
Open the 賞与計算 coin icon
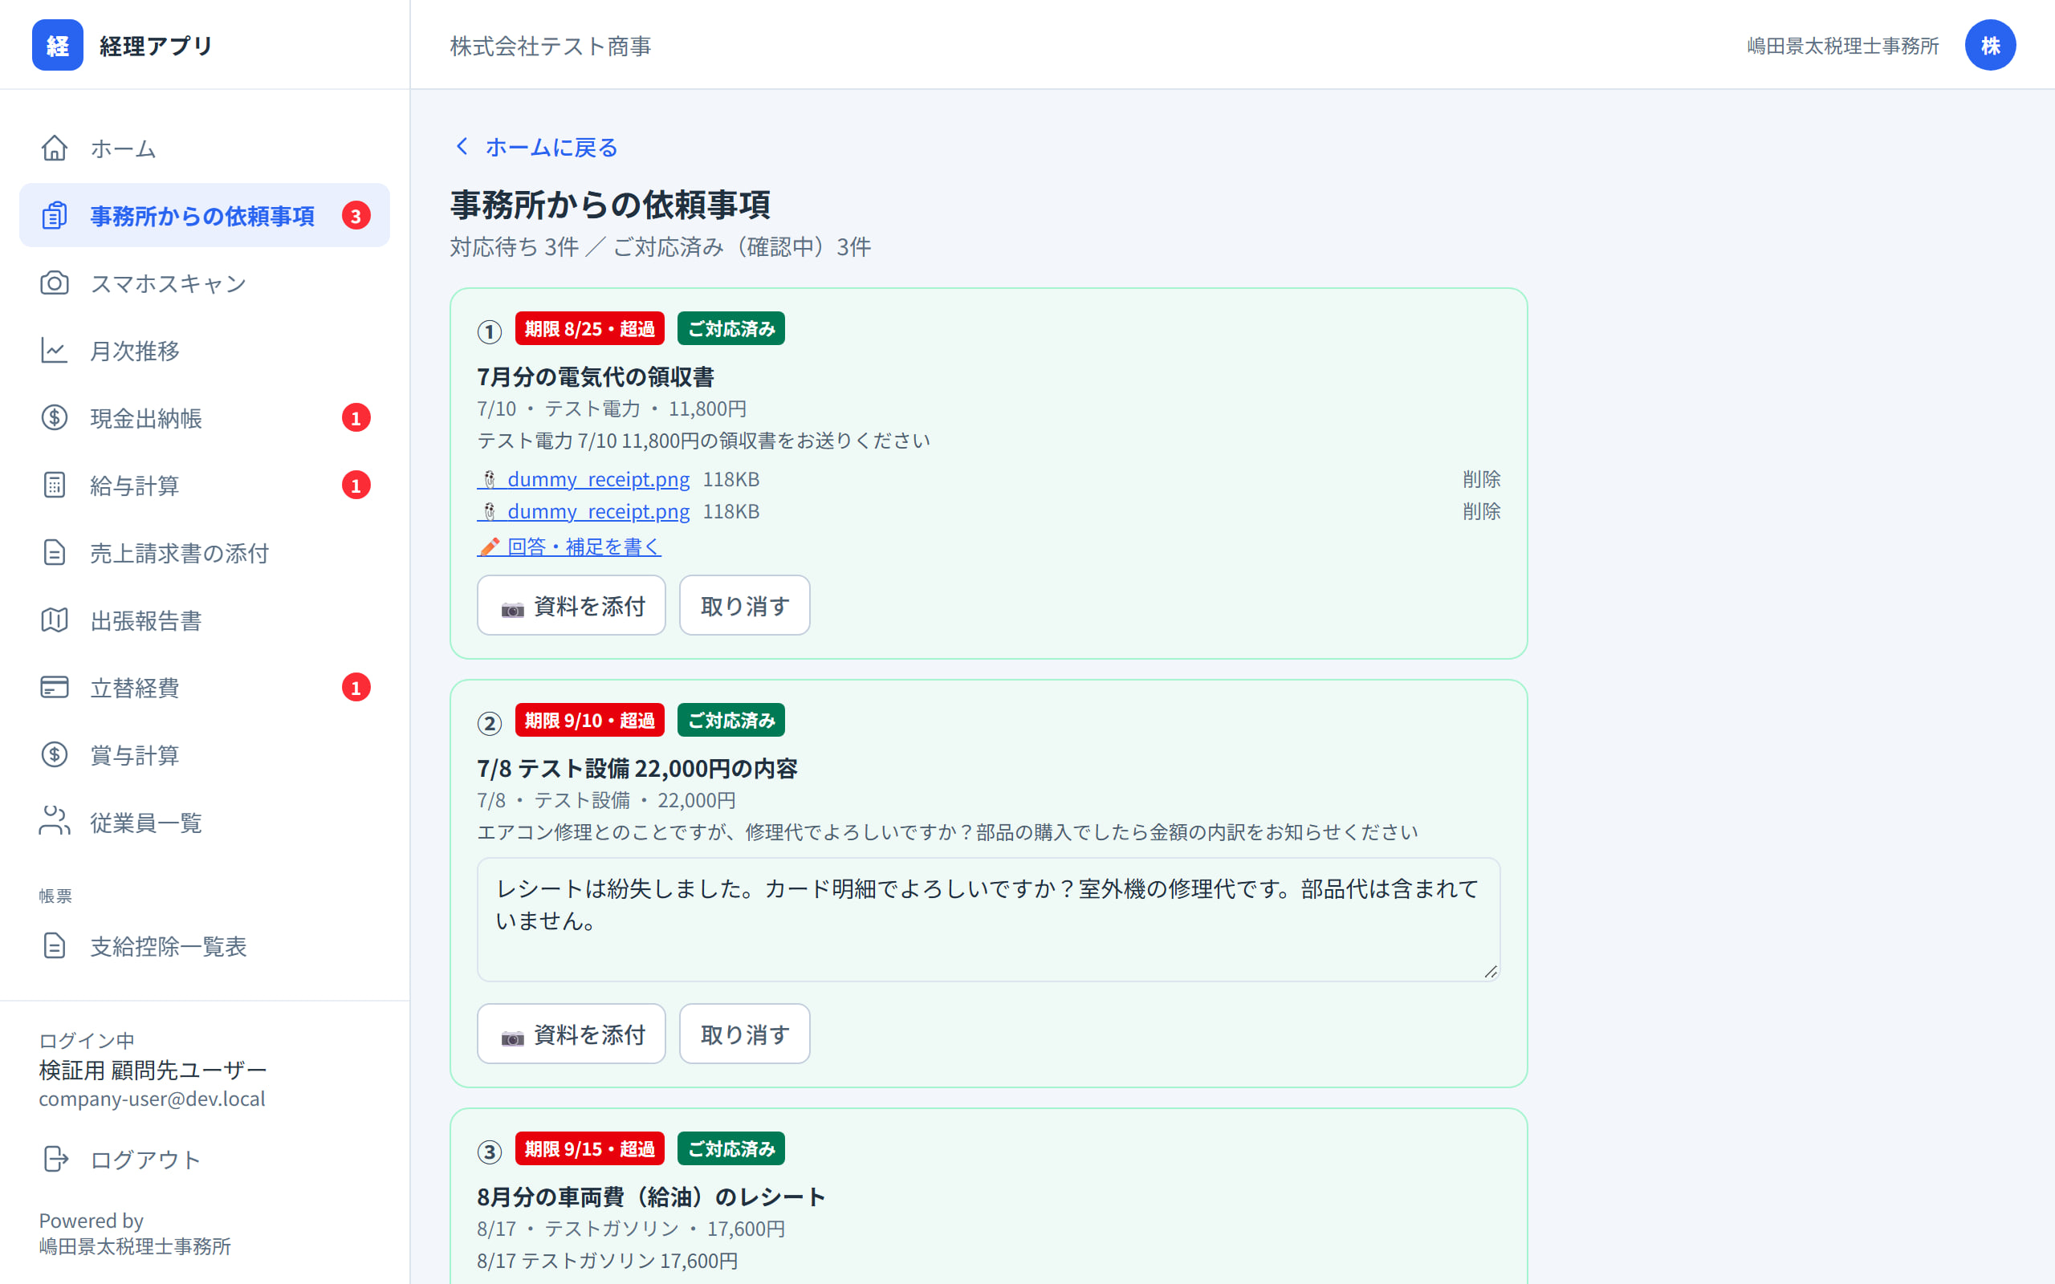(55, 754)
